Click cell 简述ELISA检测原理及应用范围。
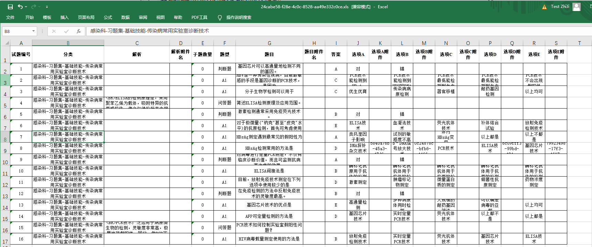 (269, 103)
